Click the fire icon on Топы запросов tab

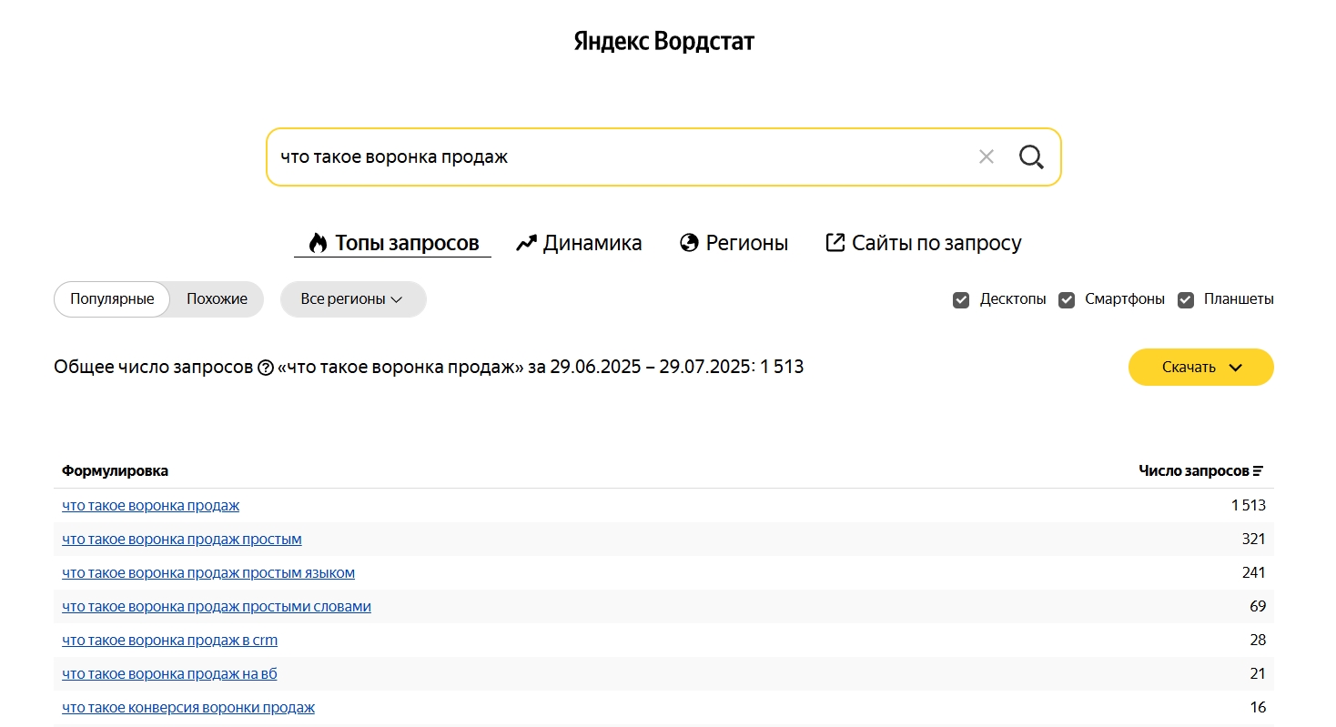pyautogui.click(x=317, y=242)
